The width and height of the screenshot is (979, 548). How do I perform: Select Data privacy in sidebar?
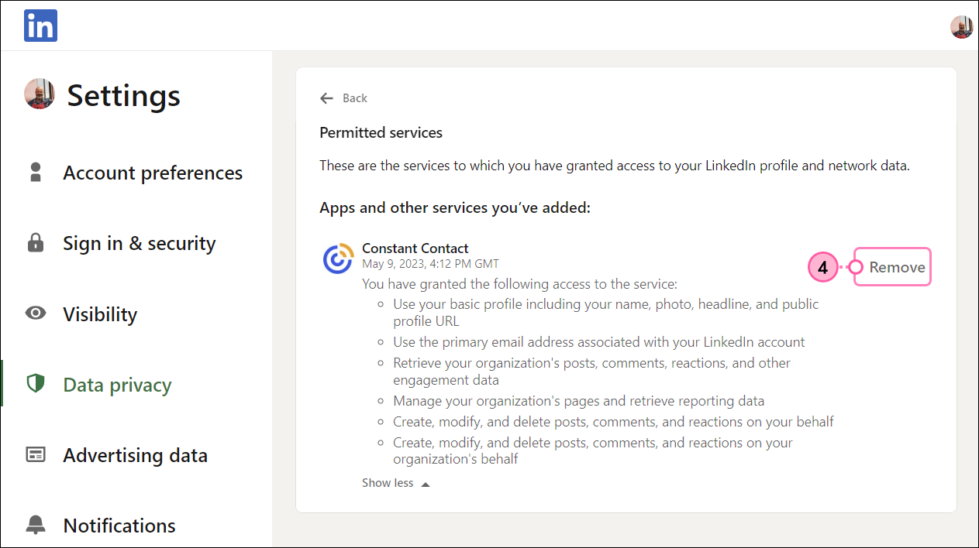click(117, 385)
